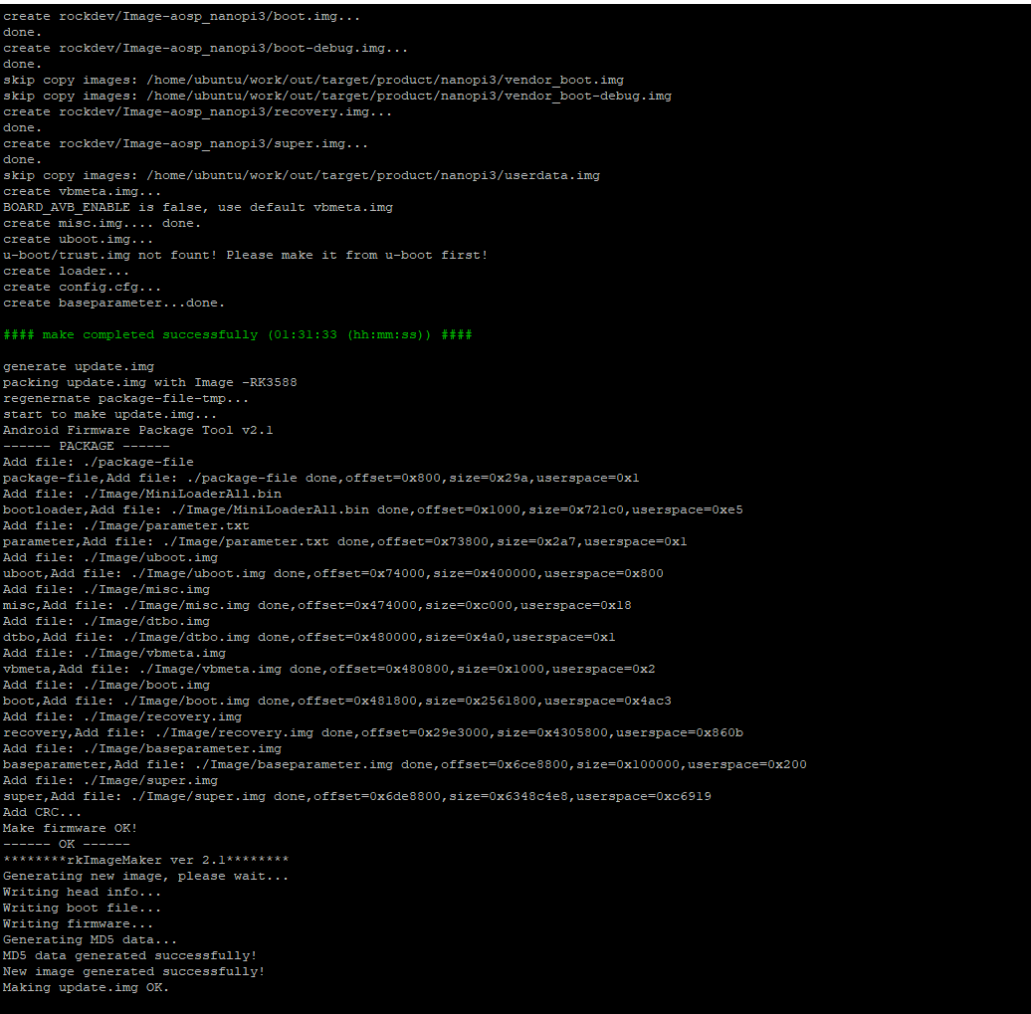Select the BOARD_AVB_ENABLE is false line
Image resolution: width=1031 pixels, height=1014 pixels.
(x=197, y=207)
